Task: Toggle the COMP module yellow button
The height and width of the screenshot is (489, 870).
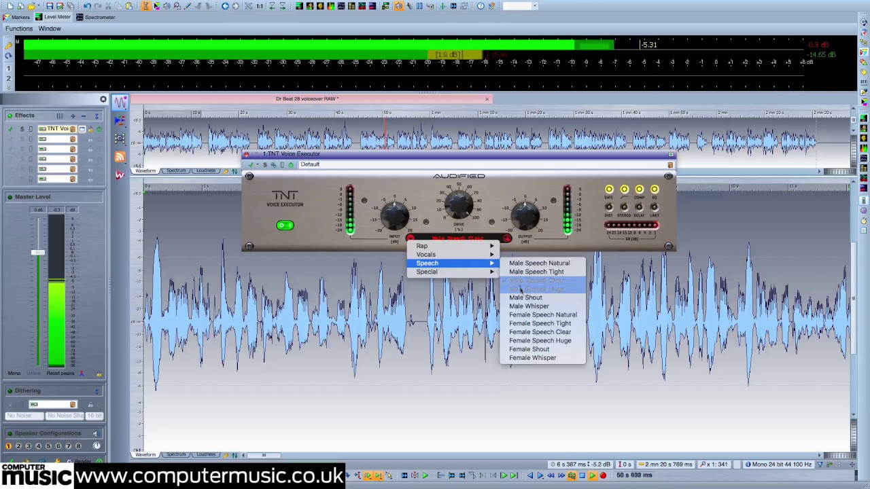Action: click(639, 189)
